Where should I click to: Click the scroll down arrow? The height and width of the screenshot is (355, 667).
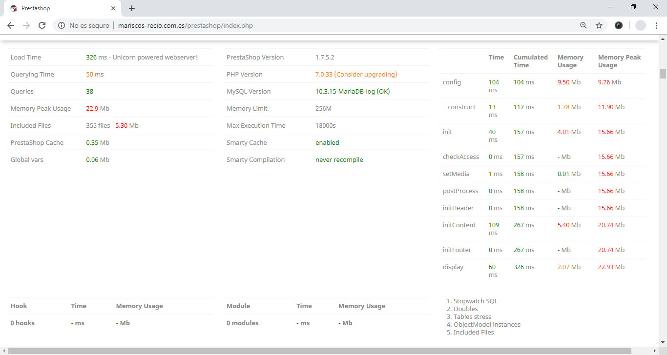point(663,343)
